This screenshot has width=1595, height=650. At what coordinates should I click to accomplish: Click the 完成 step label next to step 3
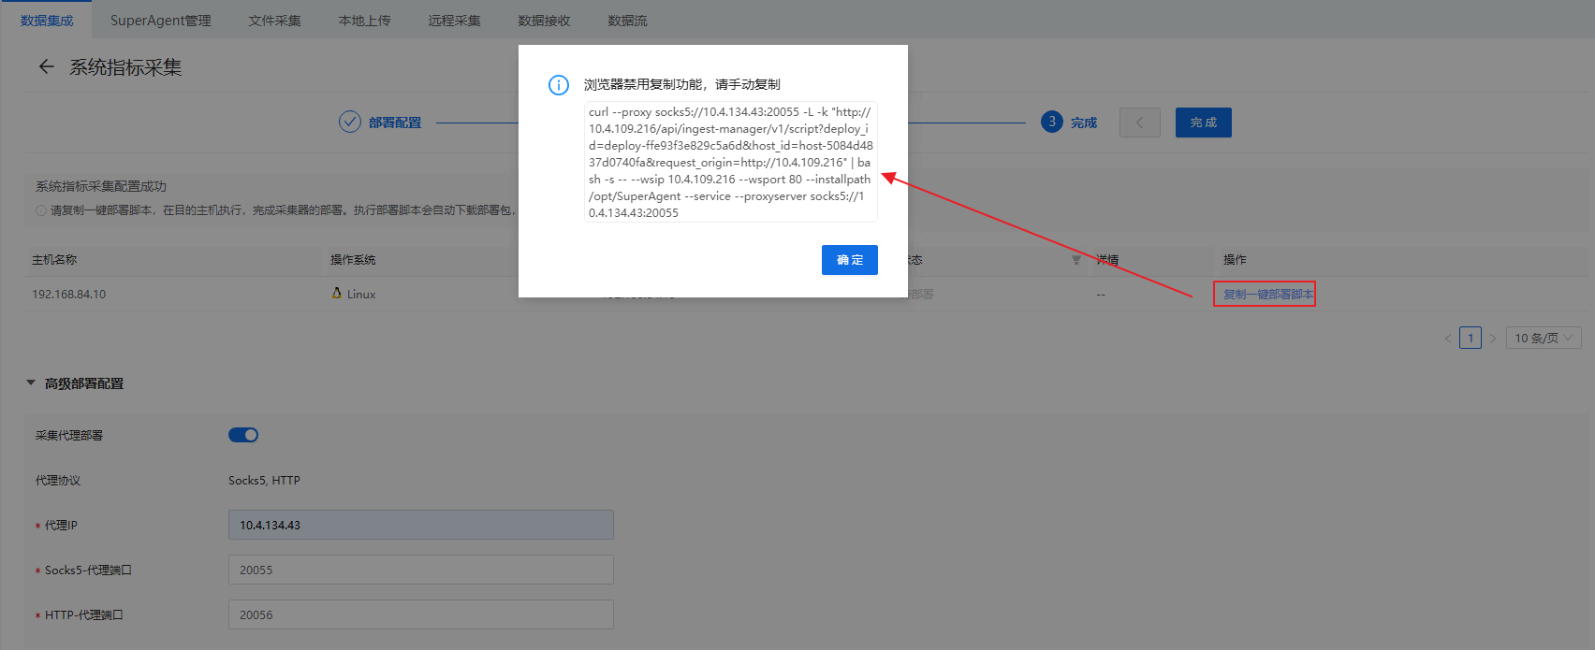click(1084, 123)
